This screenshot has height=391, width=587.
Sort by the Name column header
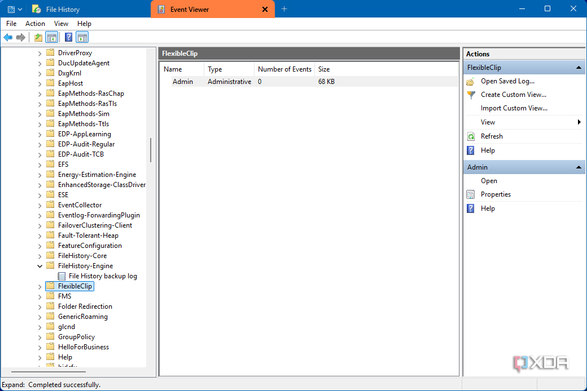coord(183,69)
